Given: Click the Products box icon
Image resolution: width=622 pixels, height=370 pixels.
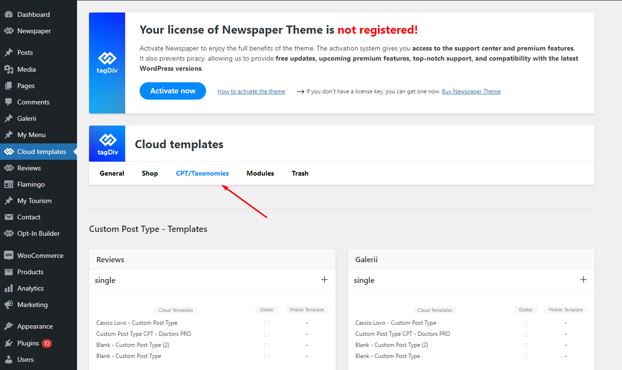Looking at the screenshot, I should [x=9, y=272].
